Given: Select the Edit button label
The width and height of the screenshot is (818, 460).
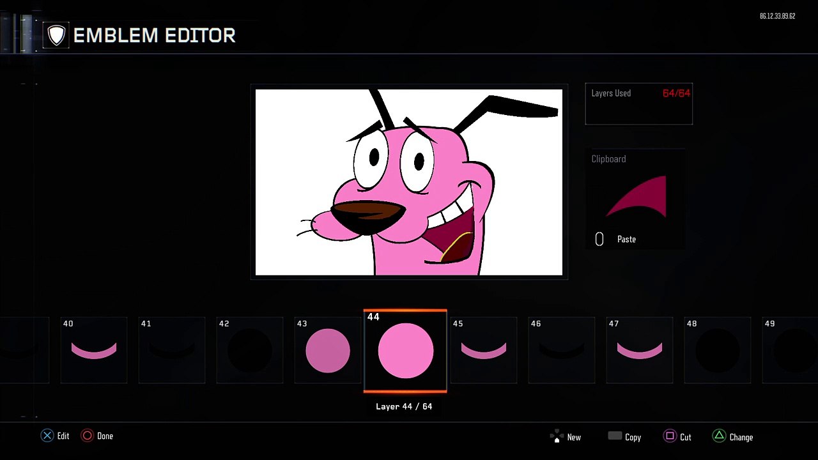Looking at the screenshot, I should [x=63, y=436].
